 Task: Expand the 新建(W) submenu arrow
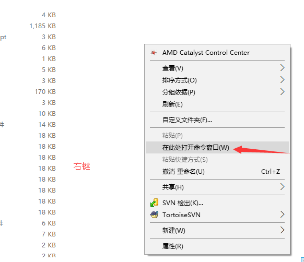click(282, 230)
